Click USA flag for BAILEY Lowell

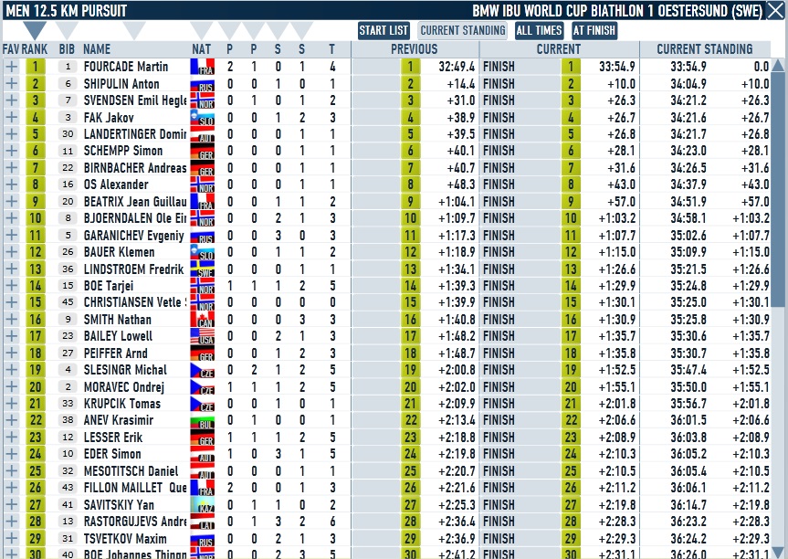coord(203,336)
